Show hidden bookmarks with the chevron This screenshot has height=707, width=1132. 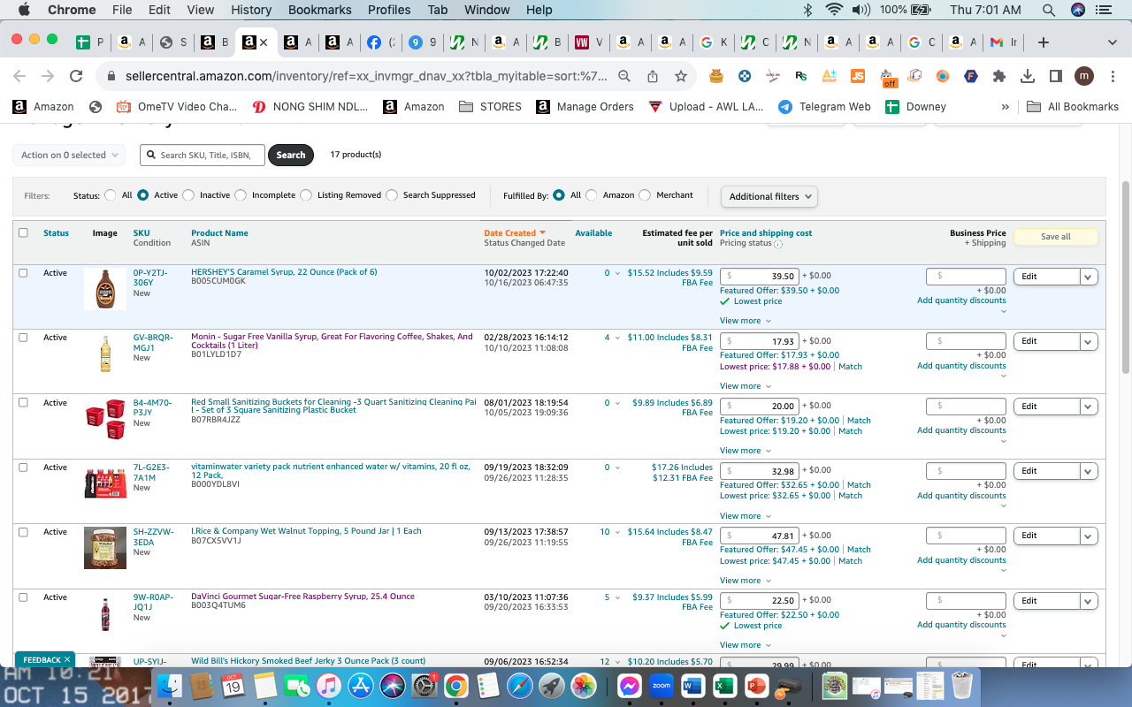pos(1005,106)
